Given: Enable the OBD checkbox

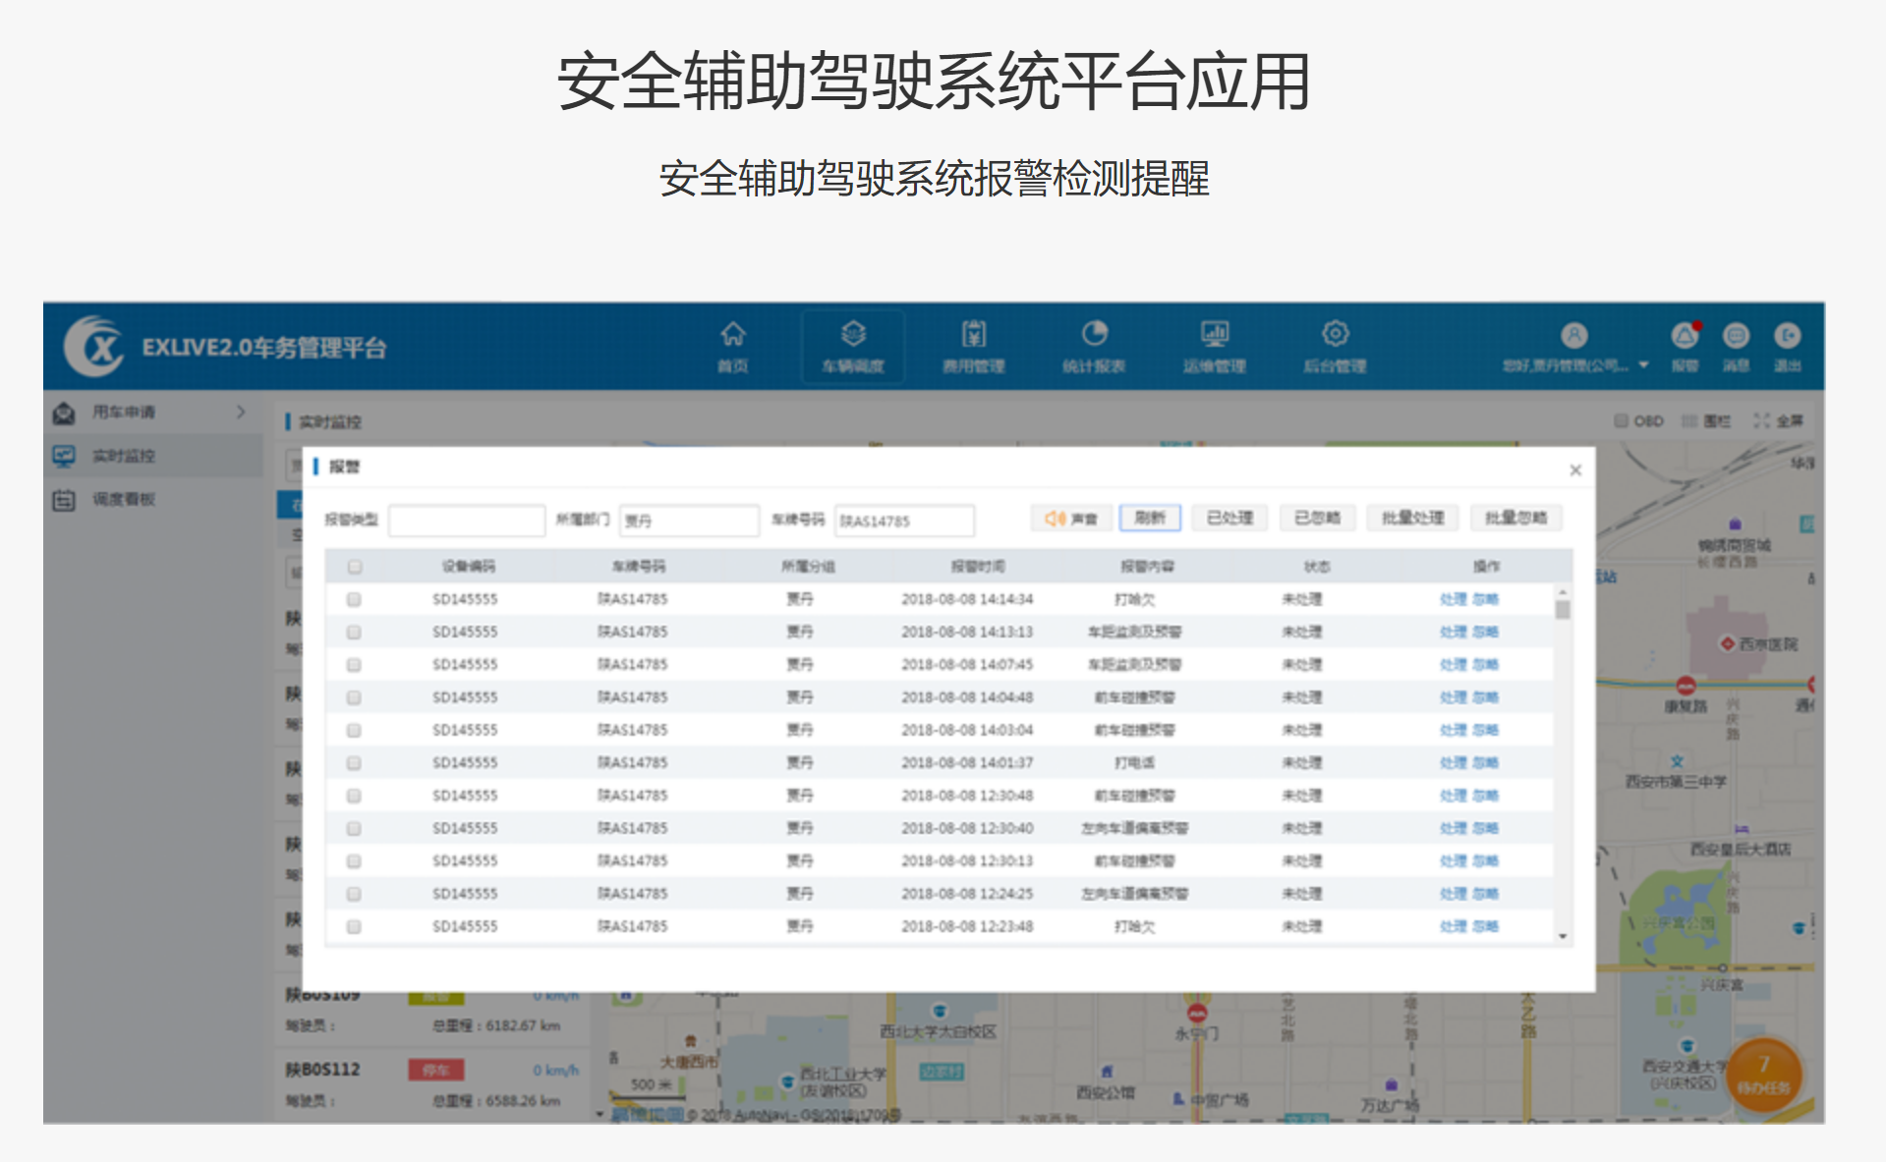Looking at the screenshot, I should pyautogui.click(x=1621, y=421).
